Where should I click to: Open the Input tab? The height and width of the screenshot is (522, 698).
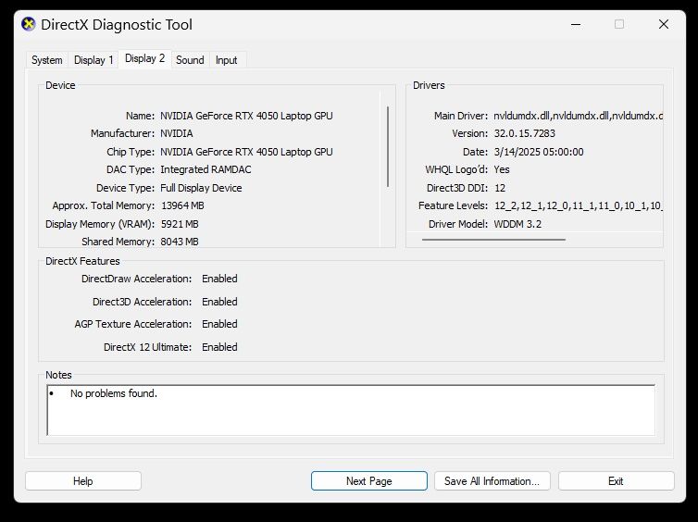pos(226,60)
